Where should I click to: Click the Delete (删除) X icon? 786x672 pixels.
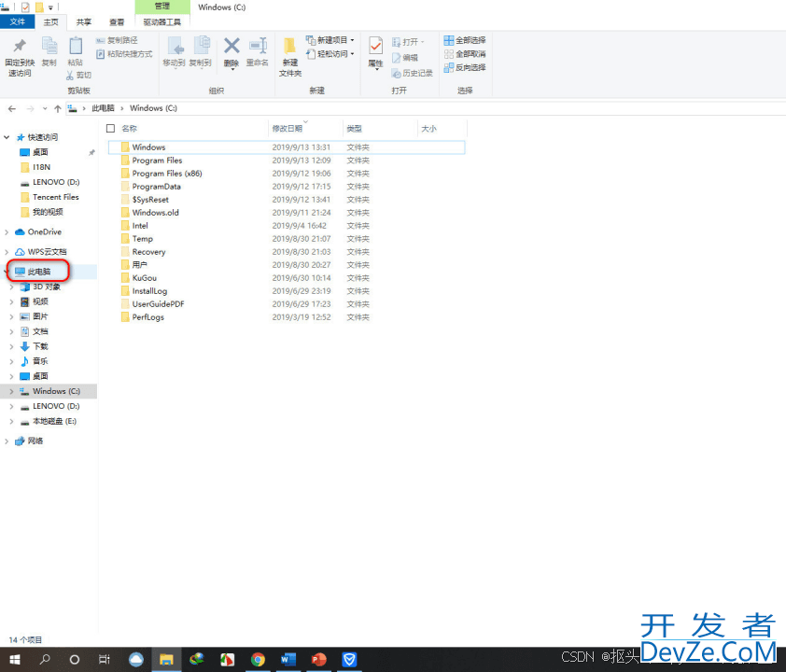coord(232,46)
